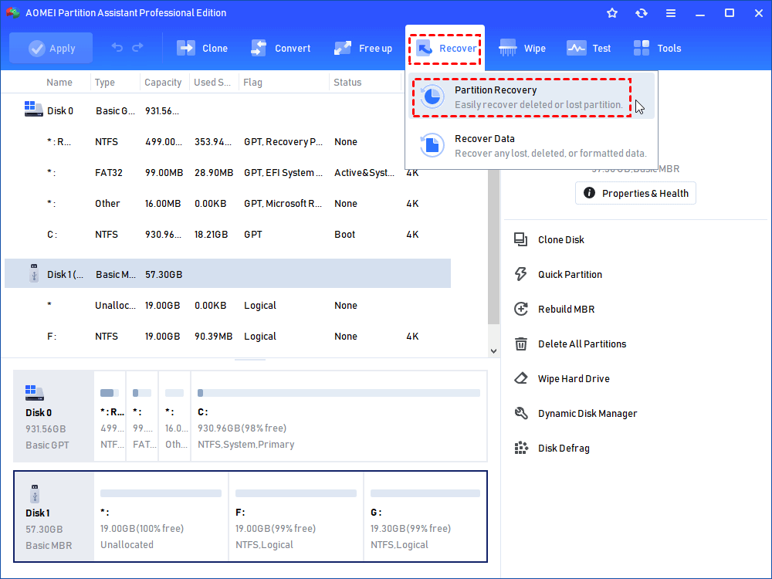Select Disk Defrag text link
The height and width of the screenshot is (579, 772).
(x=564, y=448)
